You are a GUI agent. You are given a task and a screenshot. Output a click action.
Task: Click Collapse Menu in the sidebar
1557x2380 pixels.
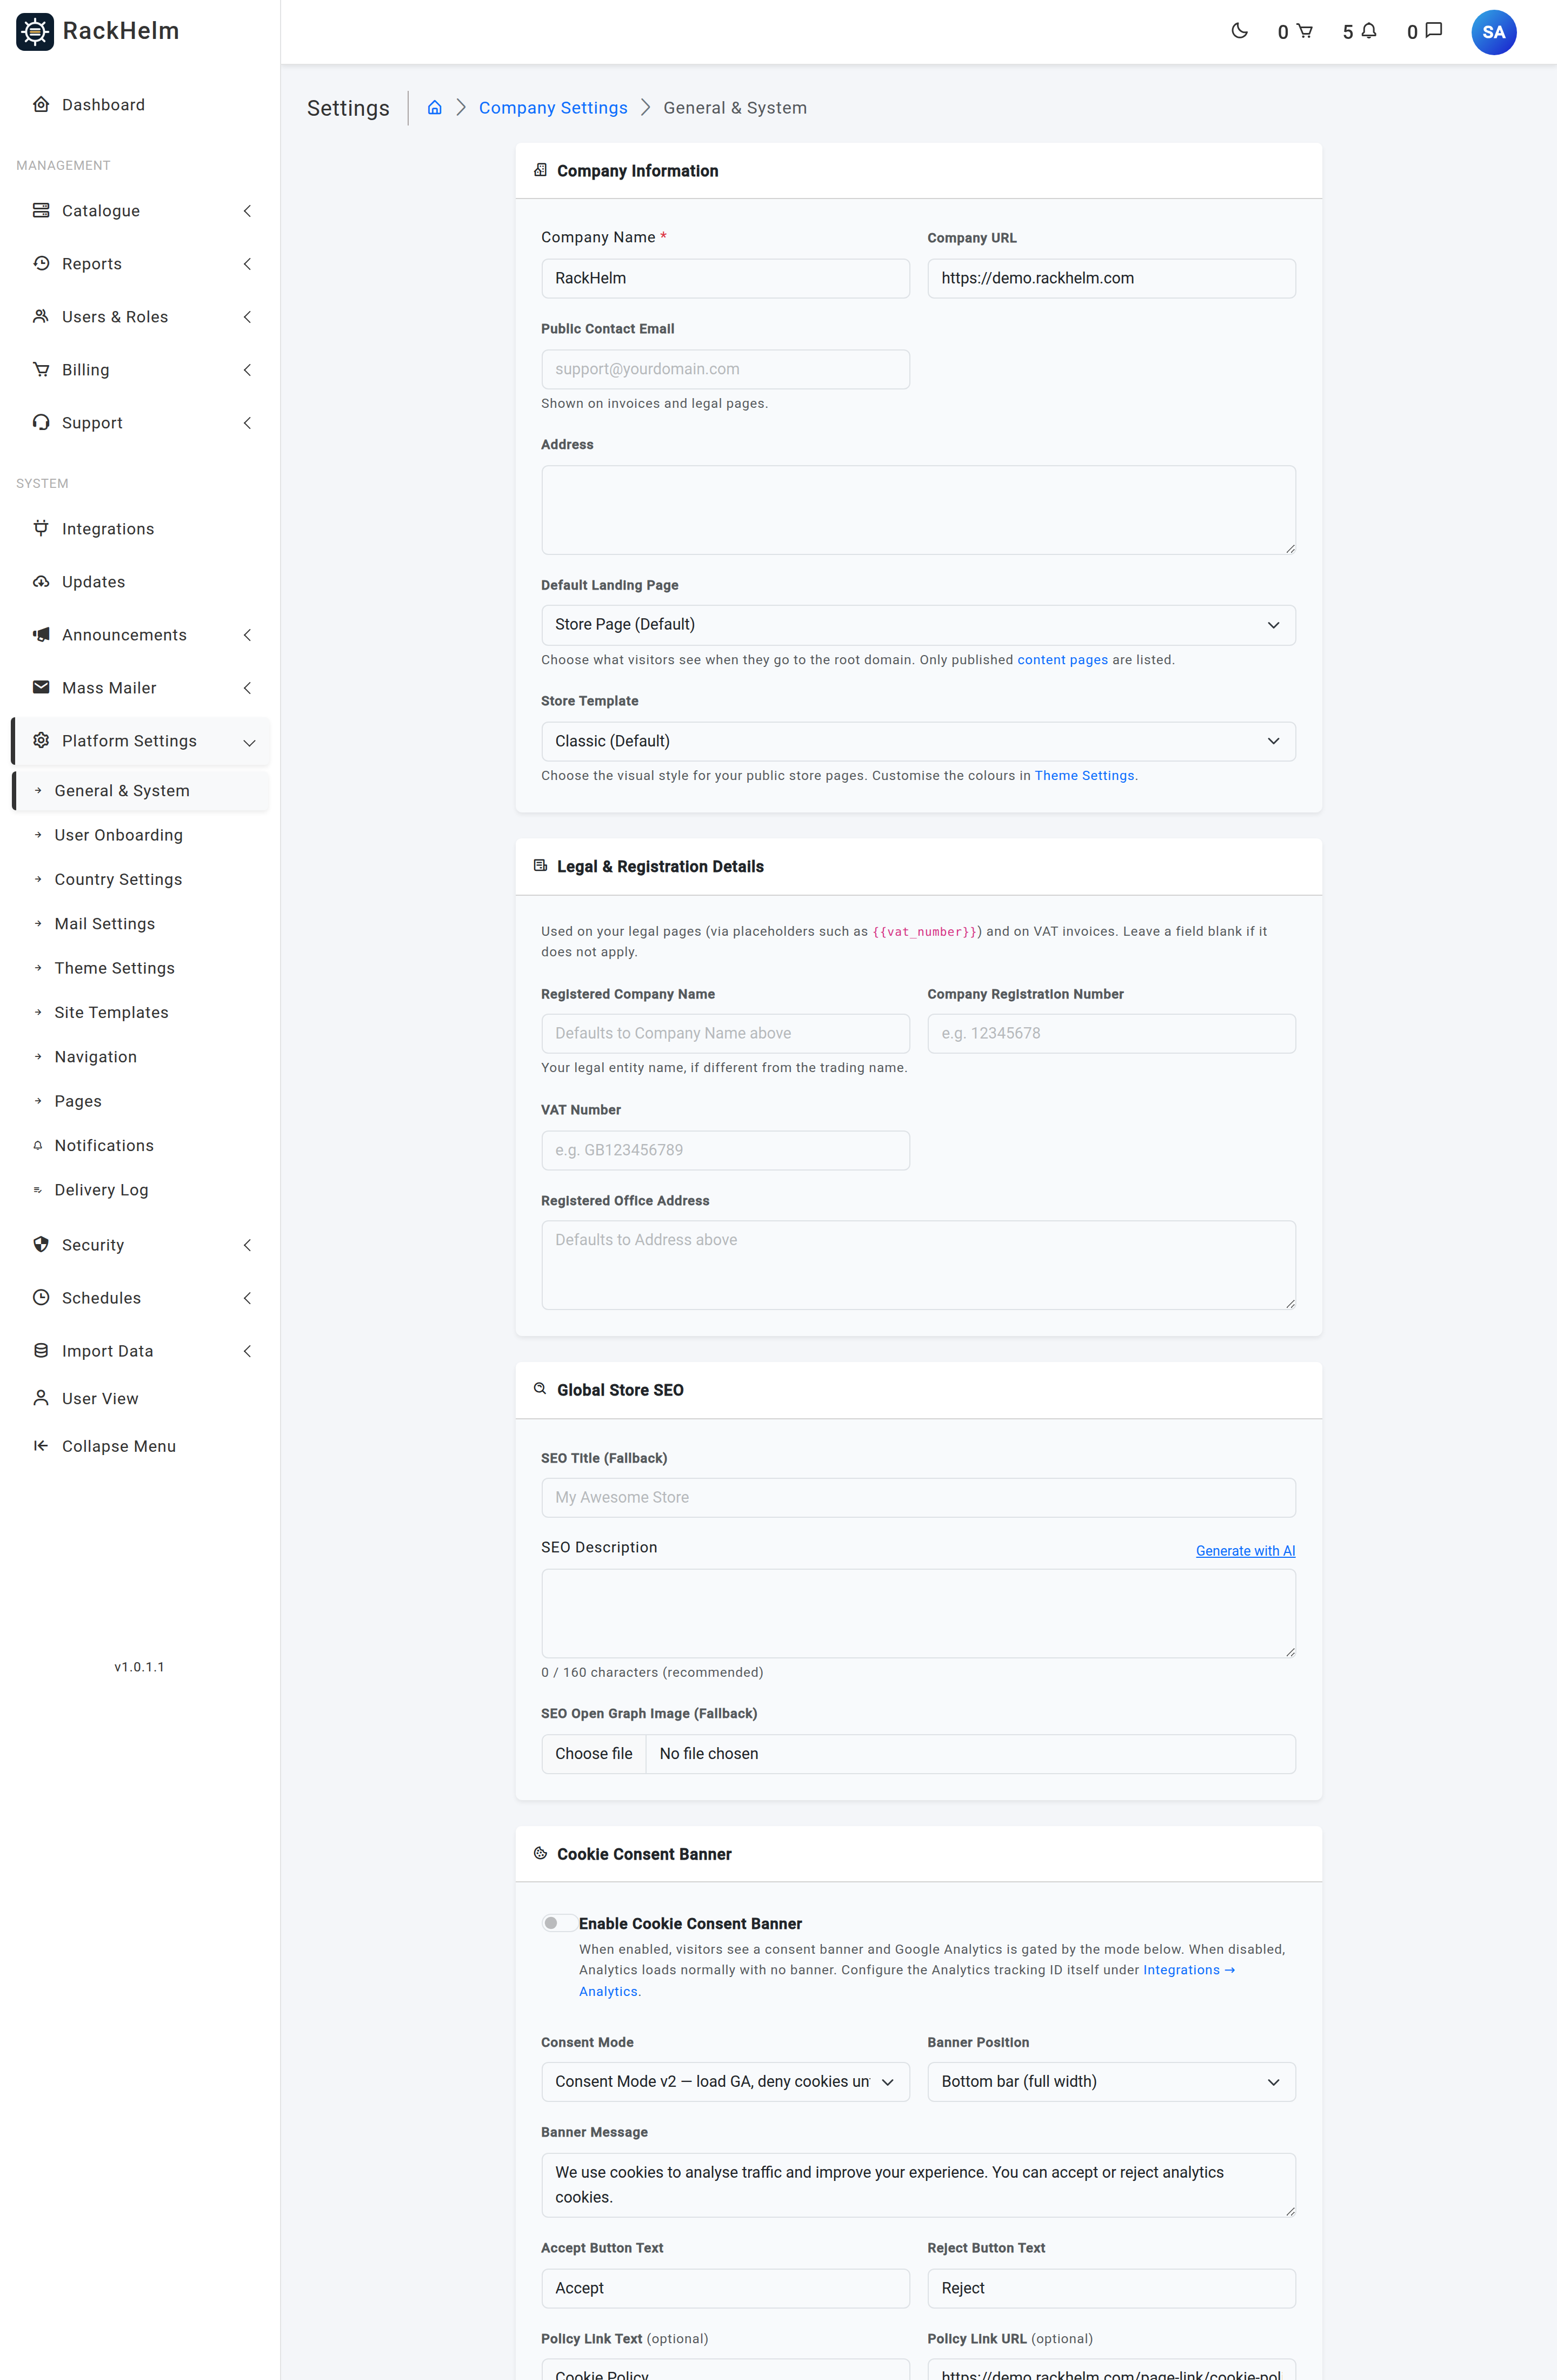[x=140, y=1446]
